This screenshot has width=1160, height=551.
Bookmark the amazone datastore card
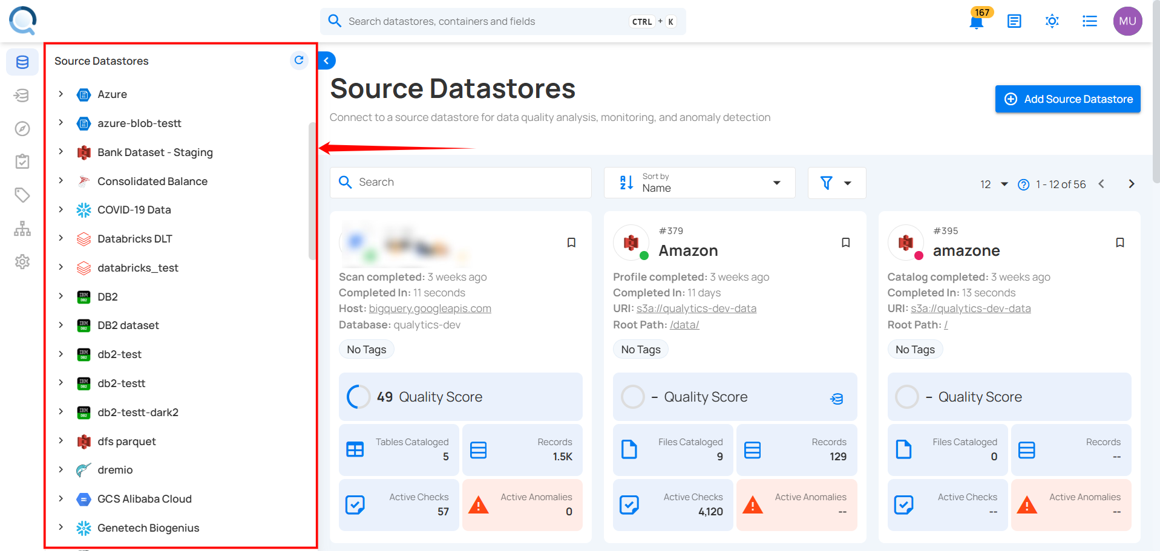click(1119, 243)
